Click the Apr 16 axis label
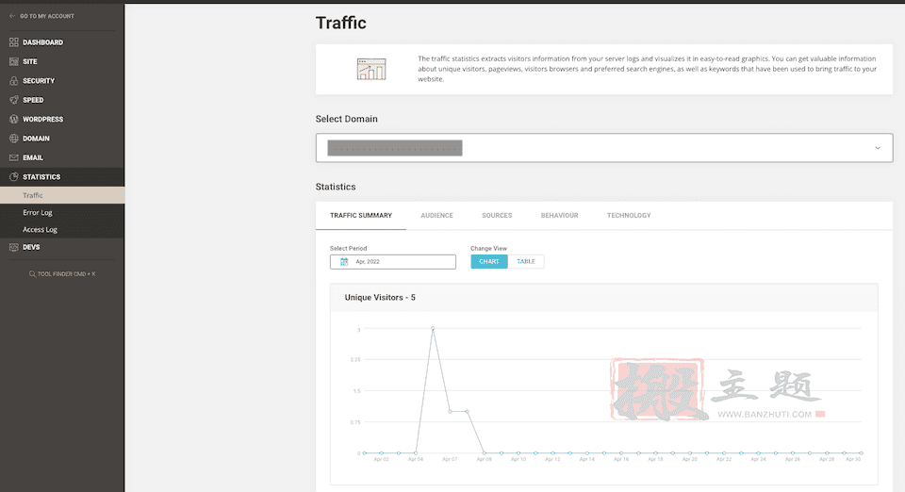The width and height of the screenshot is (905, 492). (x=621, y=459)
